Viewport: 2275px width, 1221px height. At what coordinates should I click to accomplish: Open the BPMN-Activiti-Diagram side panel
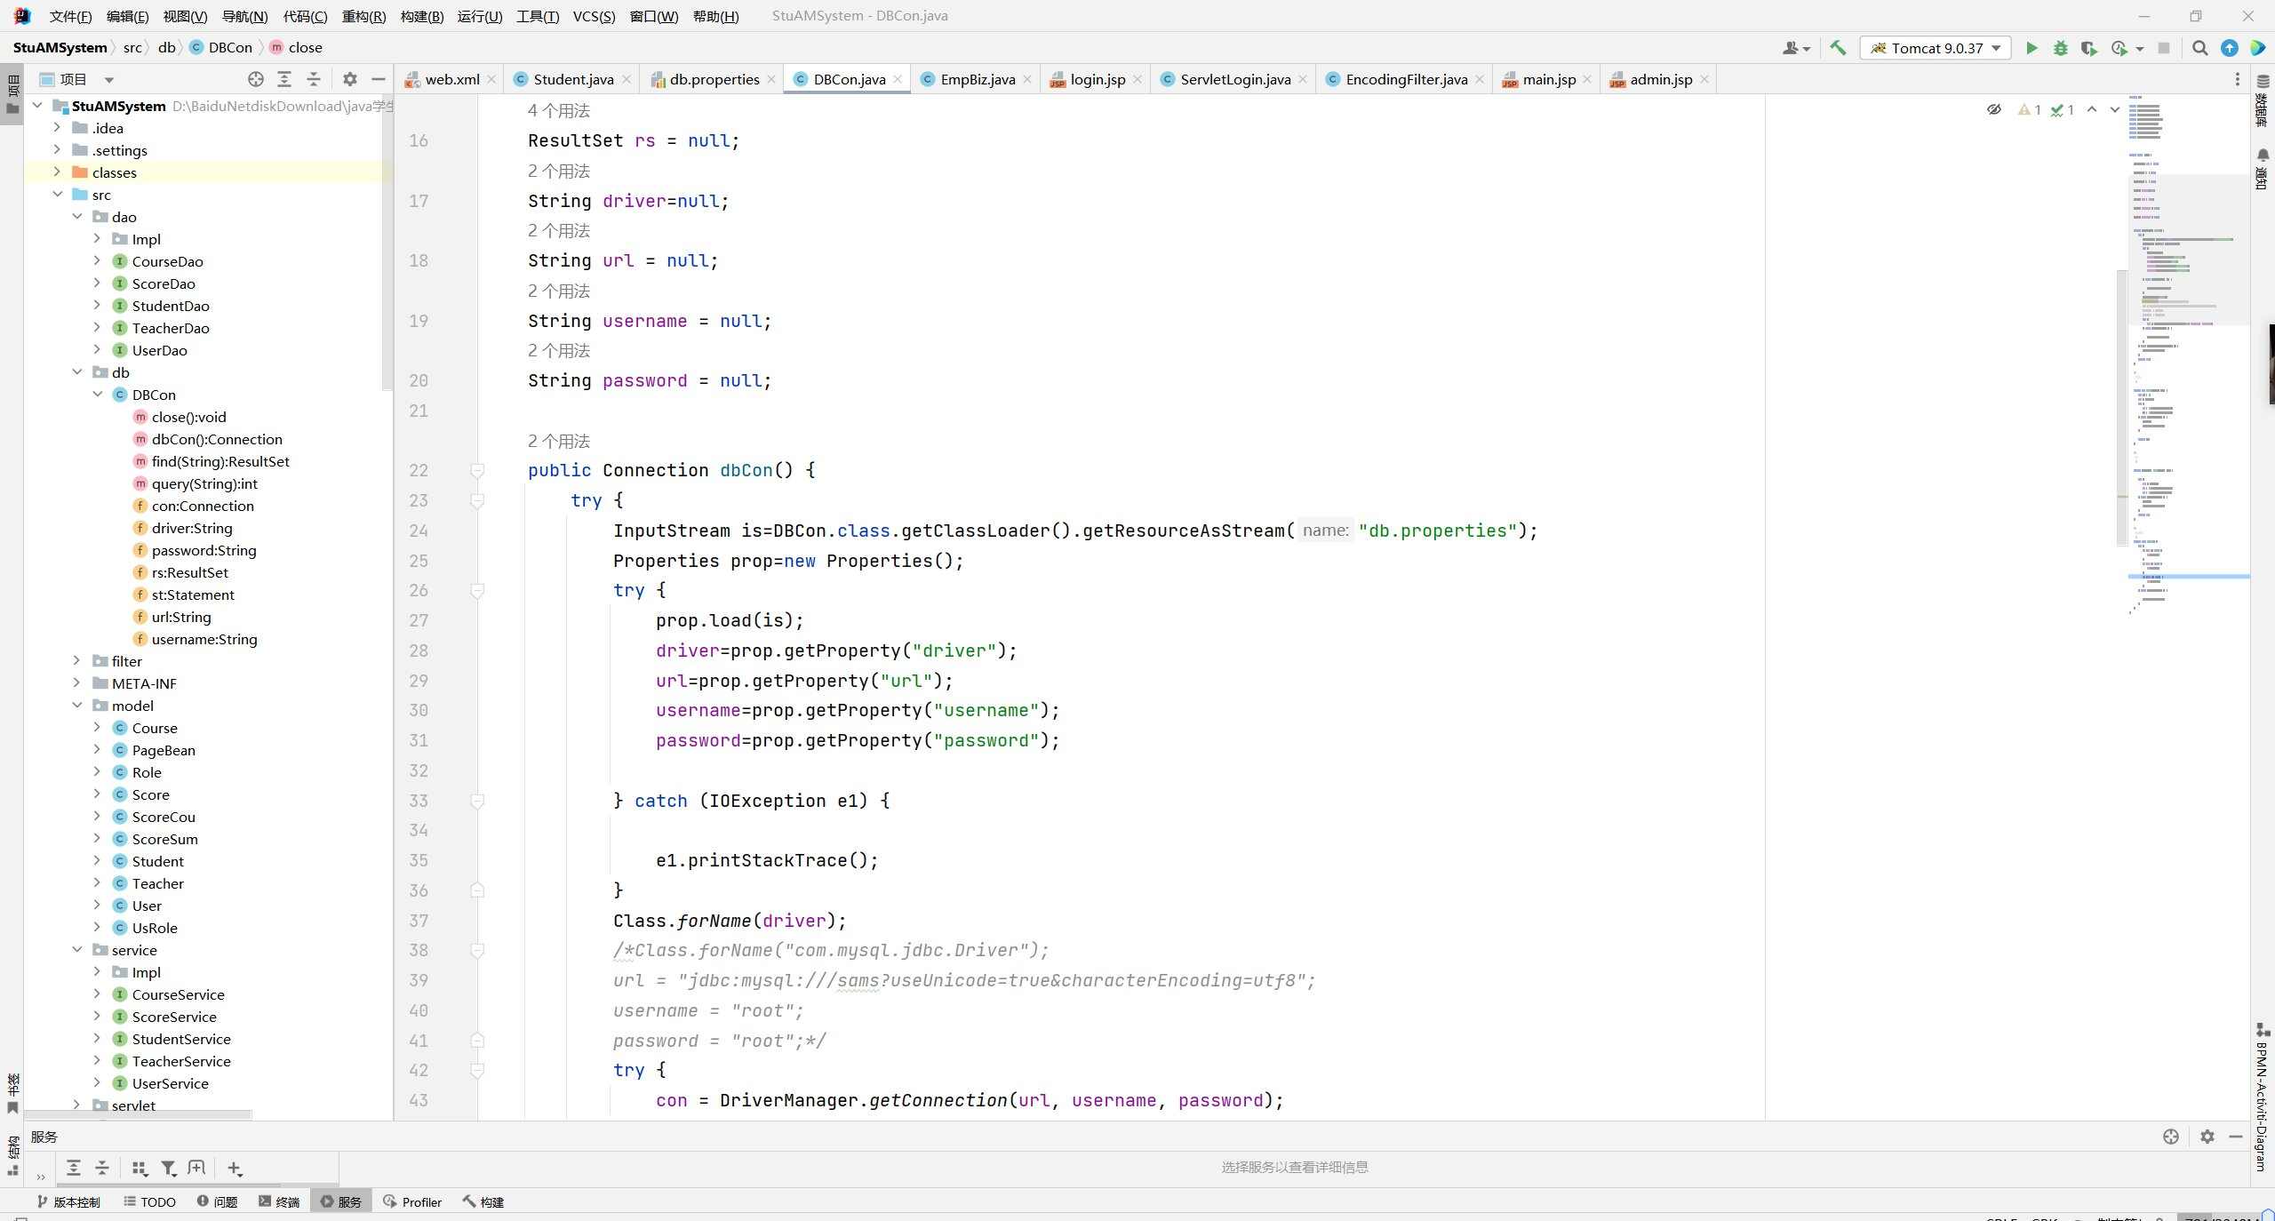(x=2263, y=1097)
